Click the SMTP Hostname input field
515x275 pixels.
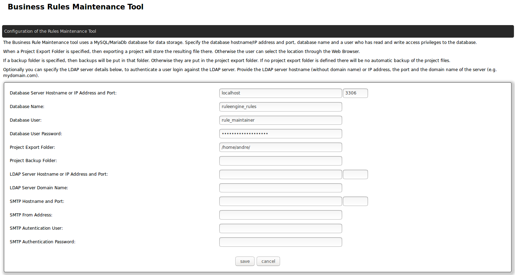(281, 201)
